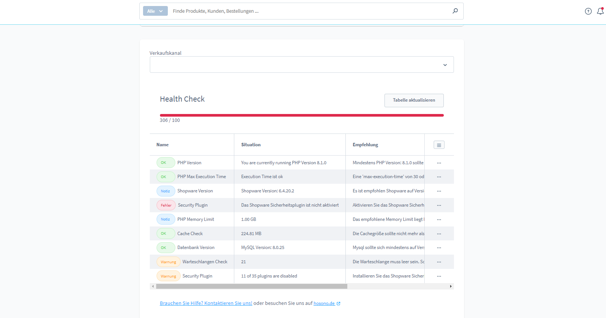The image size is (606, 318).
Task: Open row actions for PHP Version
Action: (x=439, y=163)
